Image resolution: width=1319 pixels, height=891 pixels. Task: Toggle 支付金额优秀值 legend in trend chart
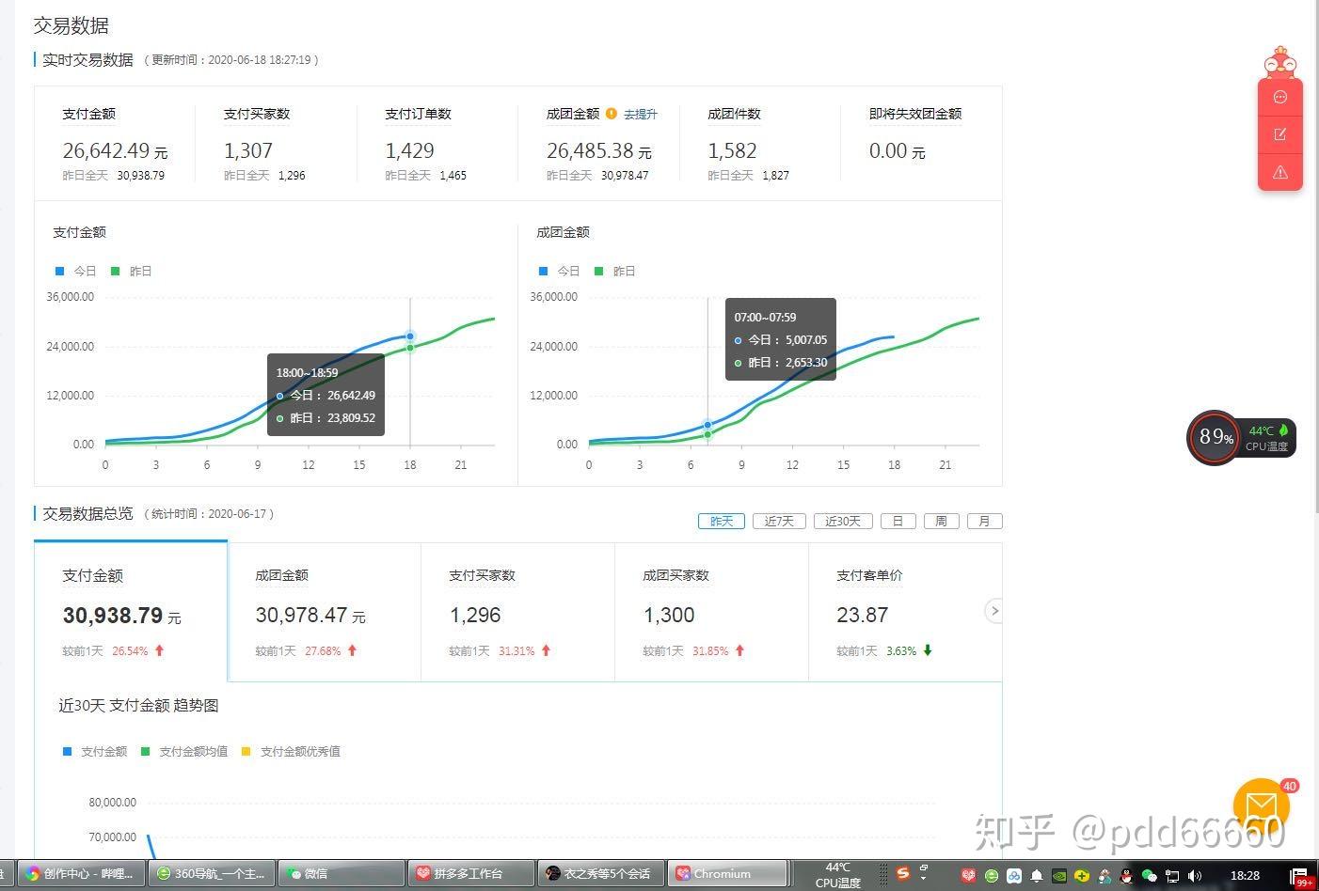[291, 751]
